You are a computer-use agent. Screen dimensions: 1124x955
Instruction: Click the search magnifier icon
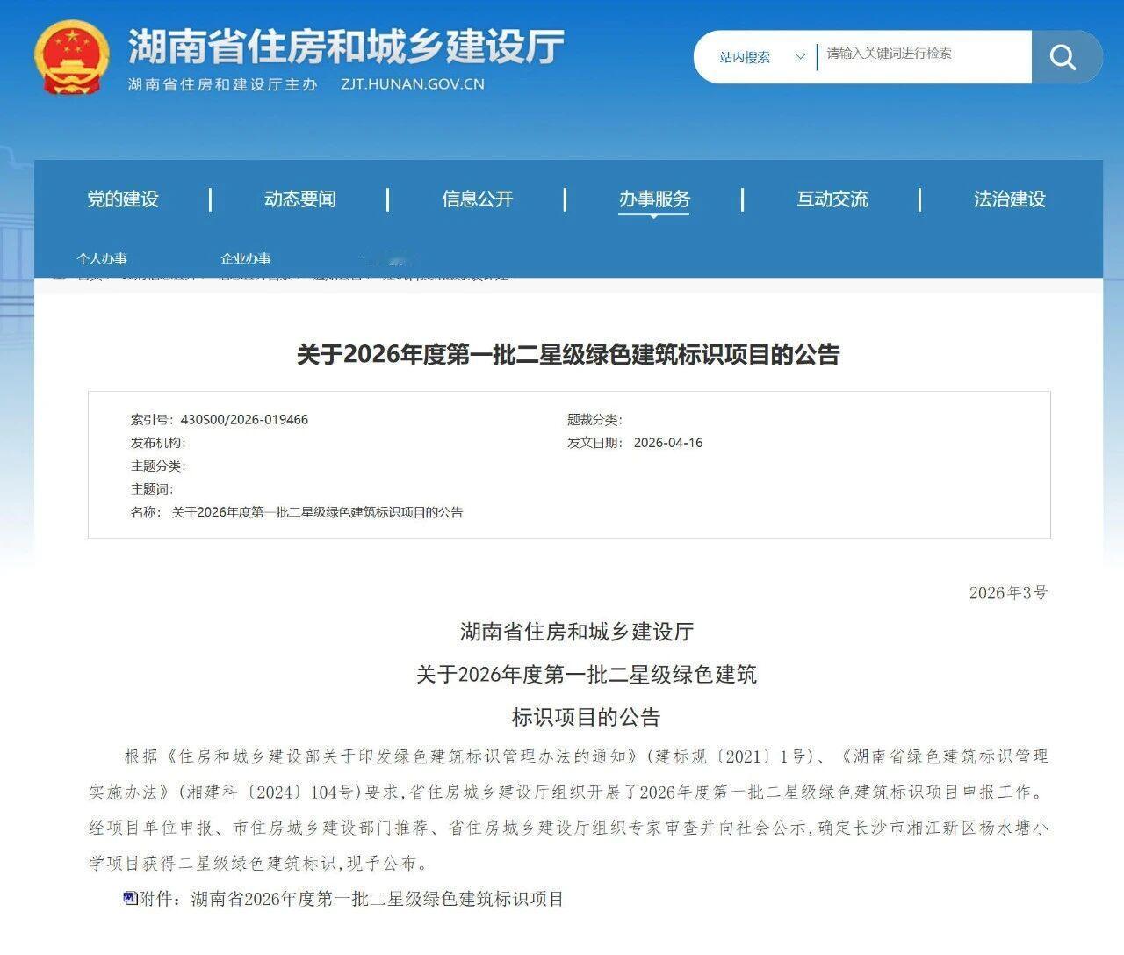point(1064,56)
